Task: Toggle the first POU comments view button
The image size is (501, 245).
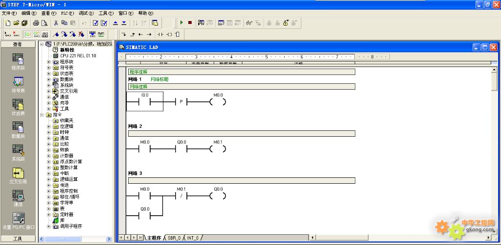Action: tap(28, 34)
